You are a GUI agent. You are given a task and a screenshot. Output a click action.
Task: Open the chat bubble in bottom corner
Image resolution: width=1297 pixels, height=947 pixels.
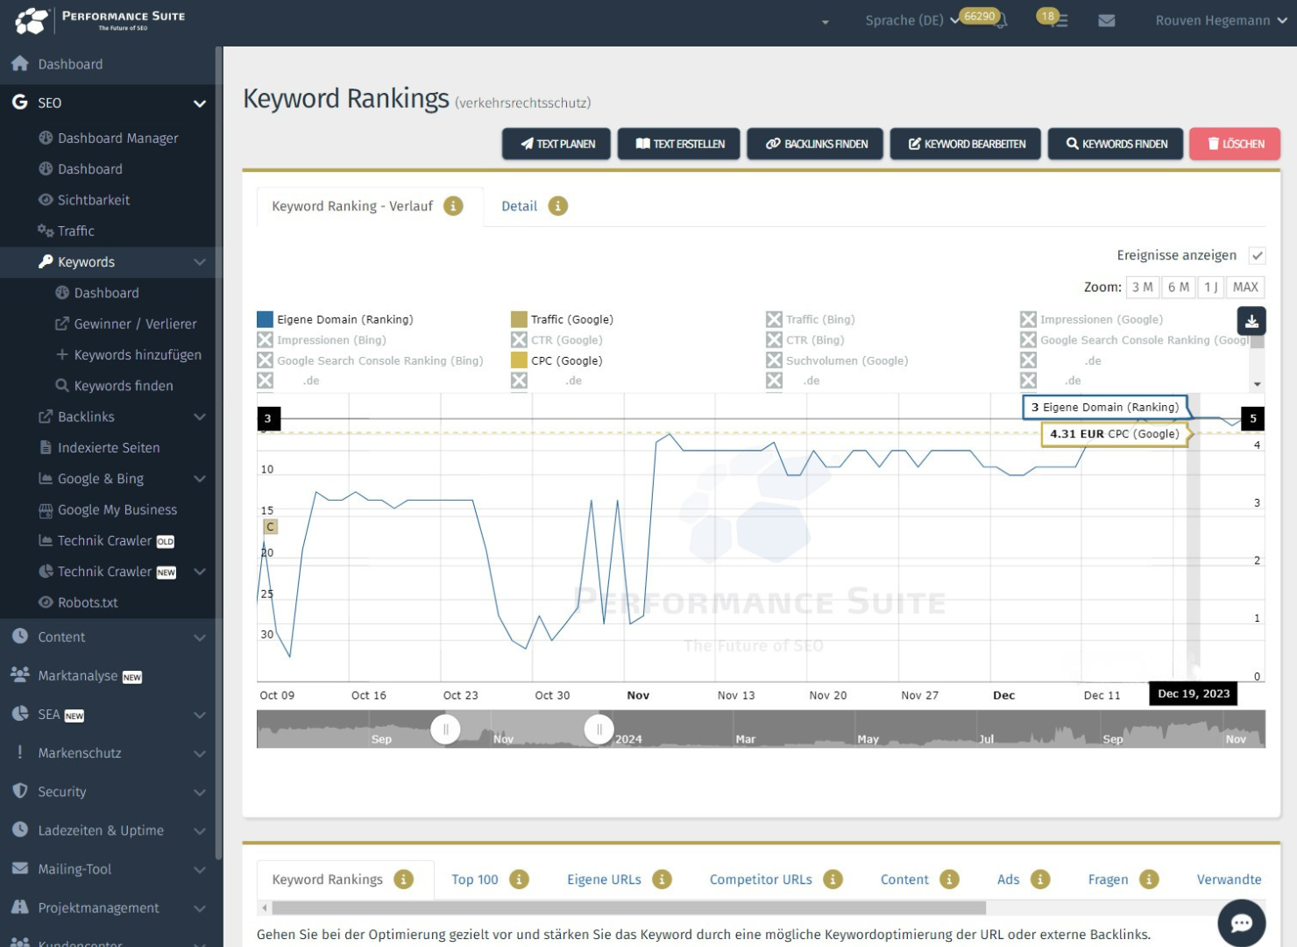(x=1241, y=922)
